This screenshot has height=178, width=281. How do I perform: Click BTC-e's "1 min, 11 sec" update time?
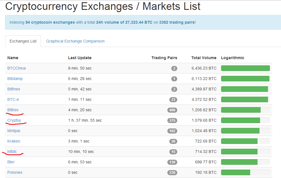80,99
